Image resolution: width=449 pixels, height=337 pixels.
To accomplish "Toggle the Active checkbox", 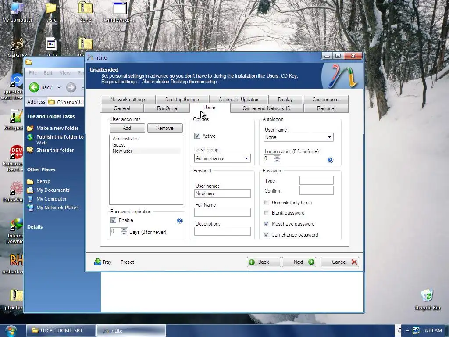I will 197,136.
